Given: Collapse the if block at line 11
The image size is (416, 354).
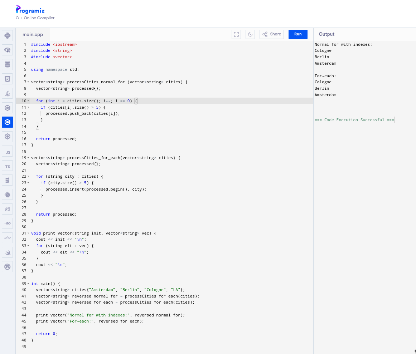Looking at the screenshot, I should point(28,107).
